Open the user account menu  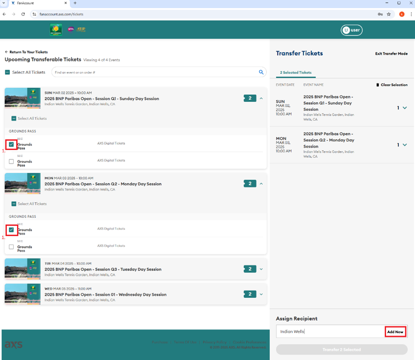(x=351, y=30)
